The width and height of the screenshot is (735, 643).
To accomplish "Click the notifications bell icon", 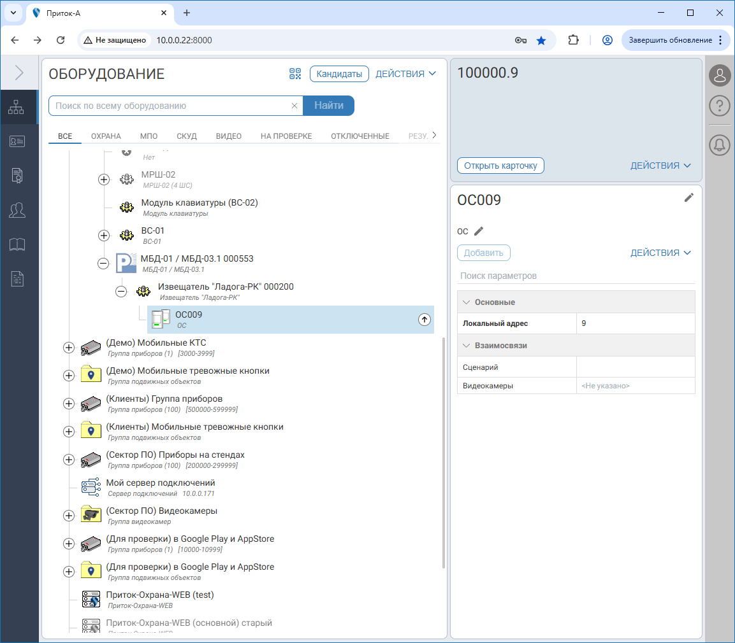I will 719,145.
